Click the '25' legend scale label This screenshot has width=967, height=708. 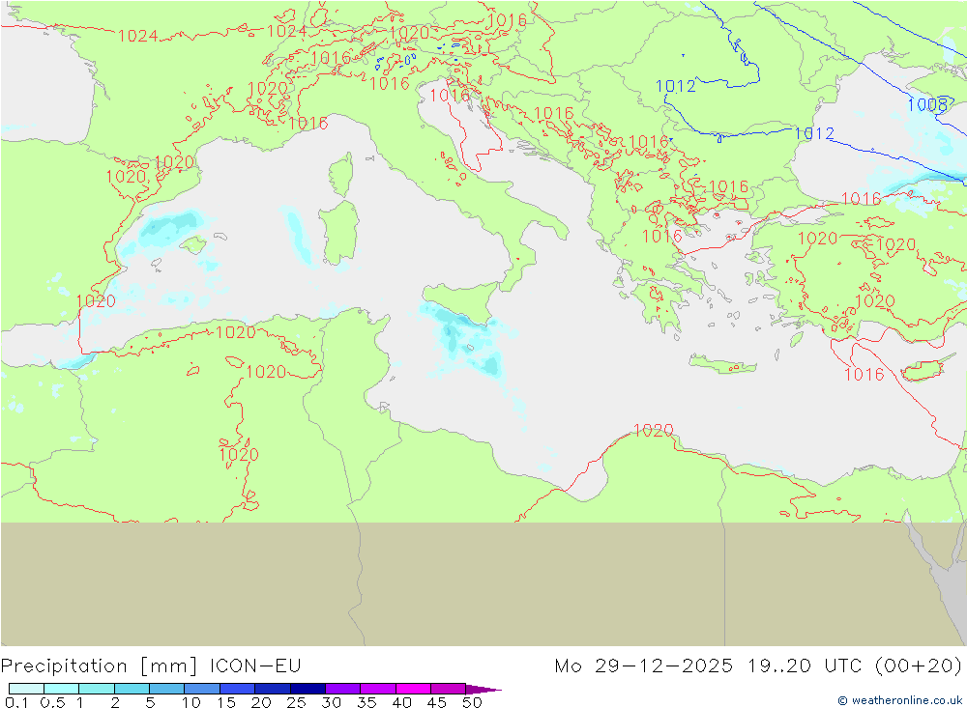click(296, 702)
